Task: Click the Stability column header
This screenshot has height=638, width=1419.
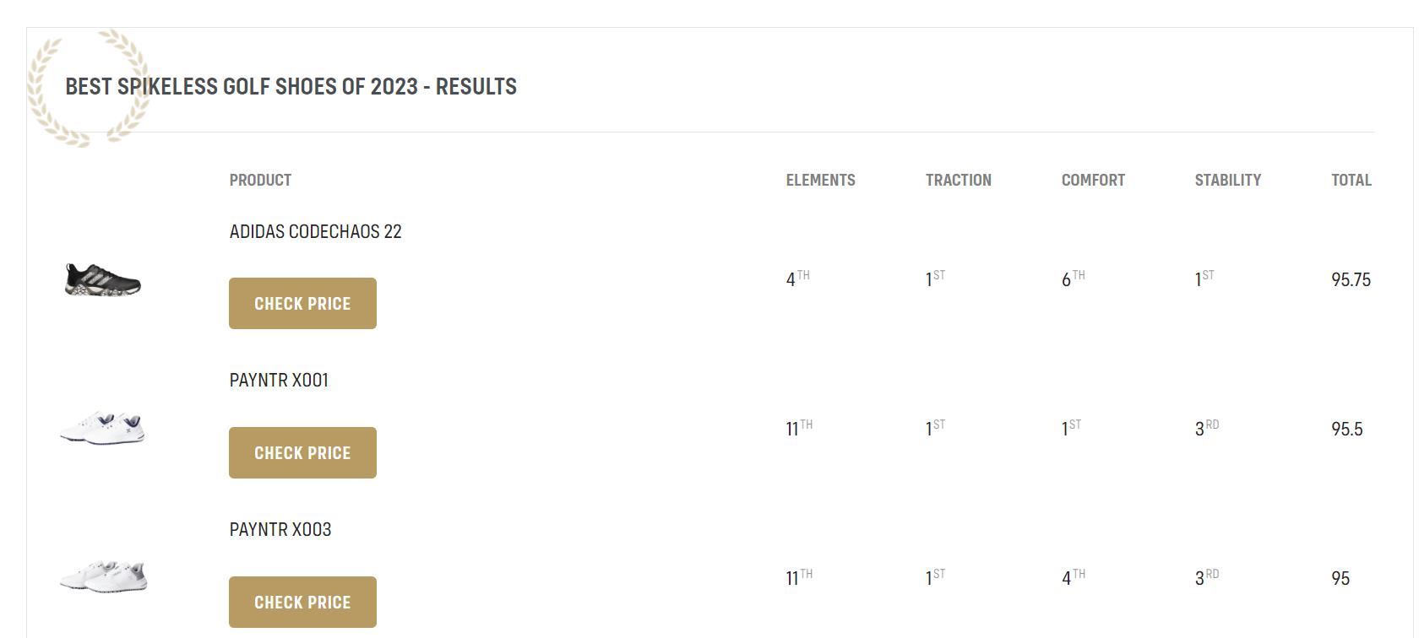Action: [x=1227, y=180]
